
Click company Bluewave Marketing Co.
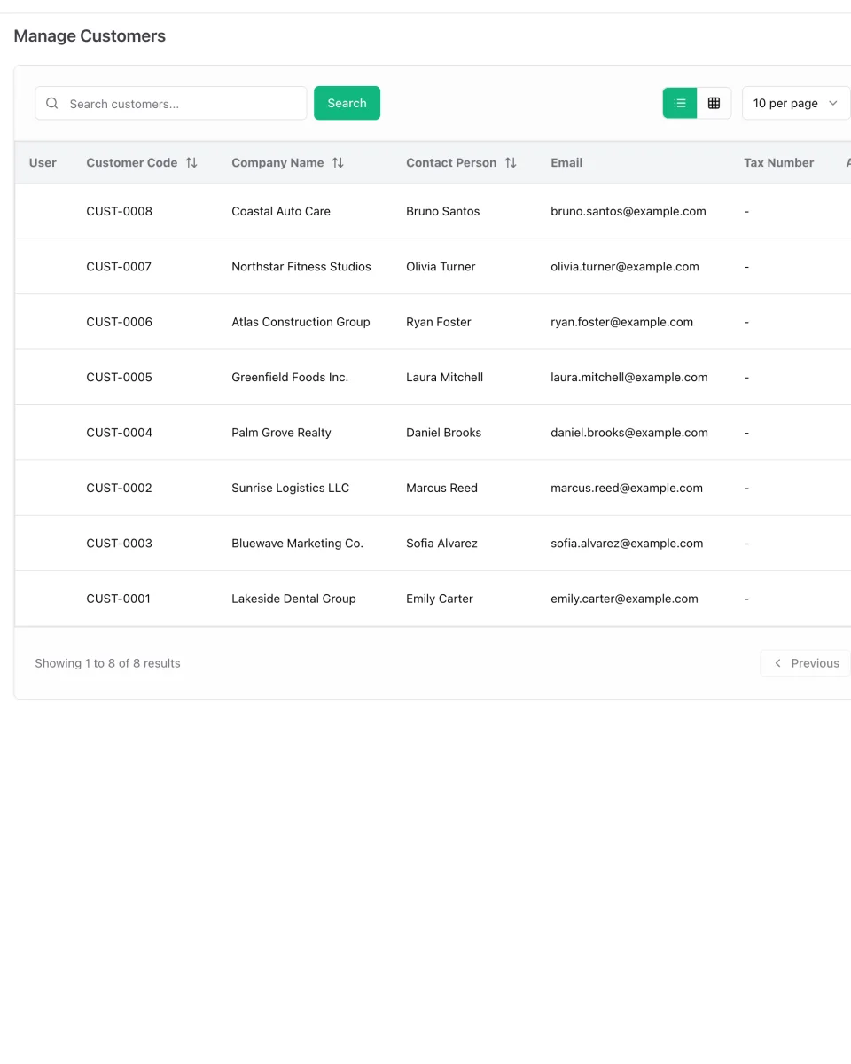(x=297, y=544)
